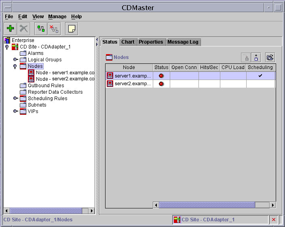The height and width of the screenshot is (227, 285).
Task: Sort by the Node column header
Action: click(x=129, y=67)
